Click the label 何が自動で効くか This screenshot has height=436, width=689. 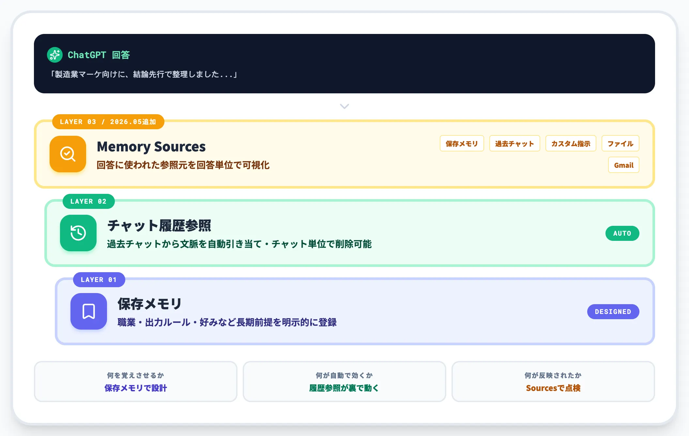click(344, 375)
